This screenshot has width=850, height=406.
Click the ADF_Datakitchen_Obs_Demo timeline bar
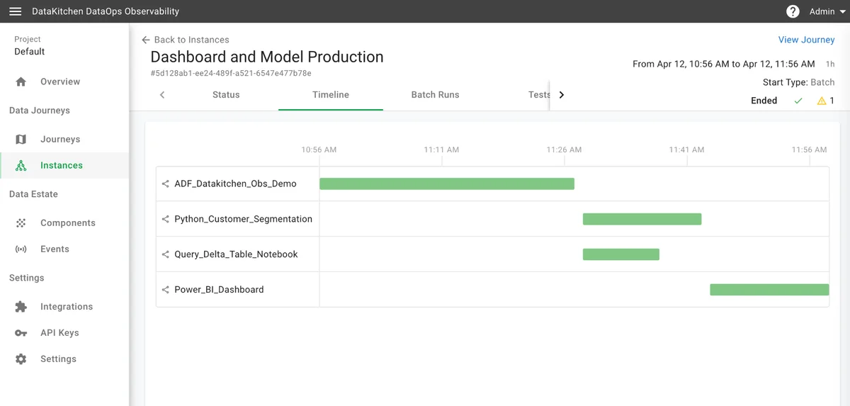(447, 184)
